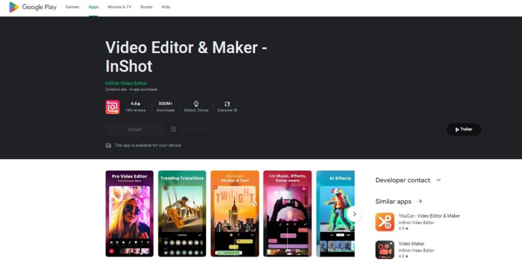The image size is (522, 268).
Task: Click the Everyone content rating icon
Action: [227, 104]
